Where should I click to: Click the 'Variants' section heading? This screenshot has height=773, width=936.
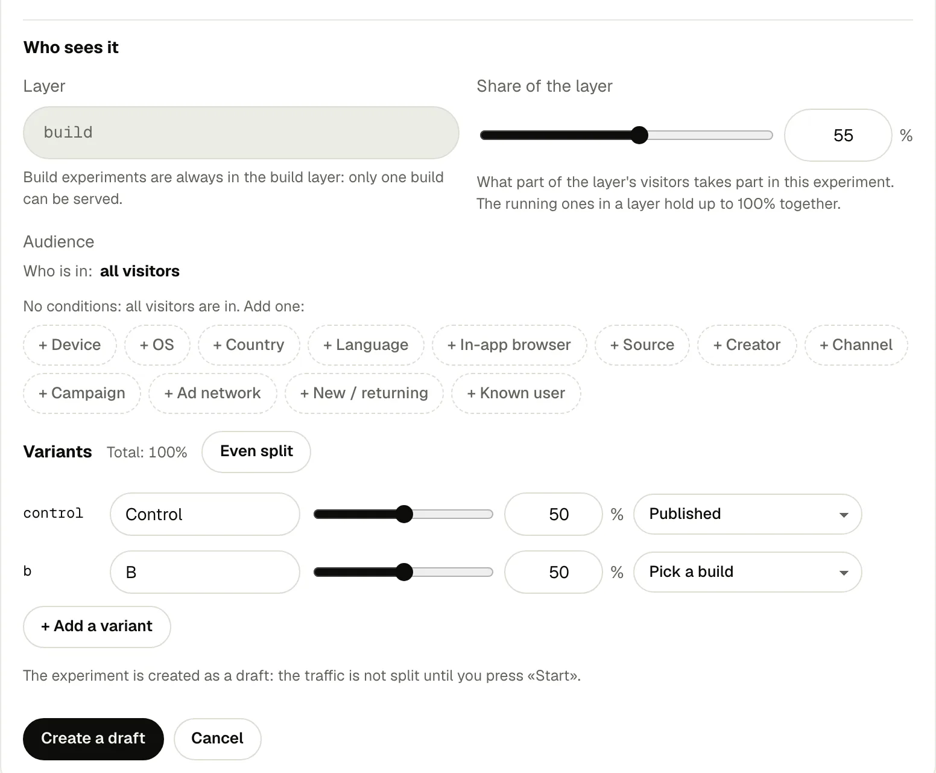(57, 452)
